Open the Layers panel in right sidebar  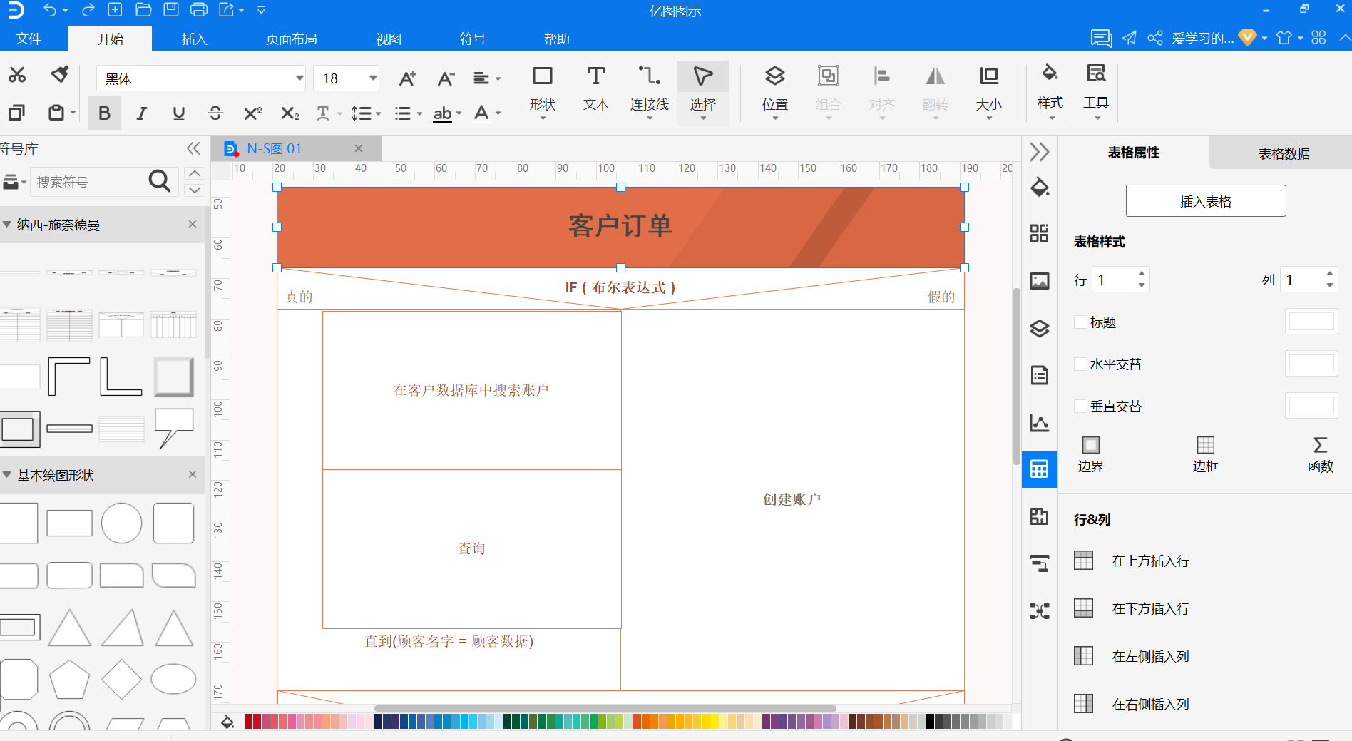click(1040, 328)
